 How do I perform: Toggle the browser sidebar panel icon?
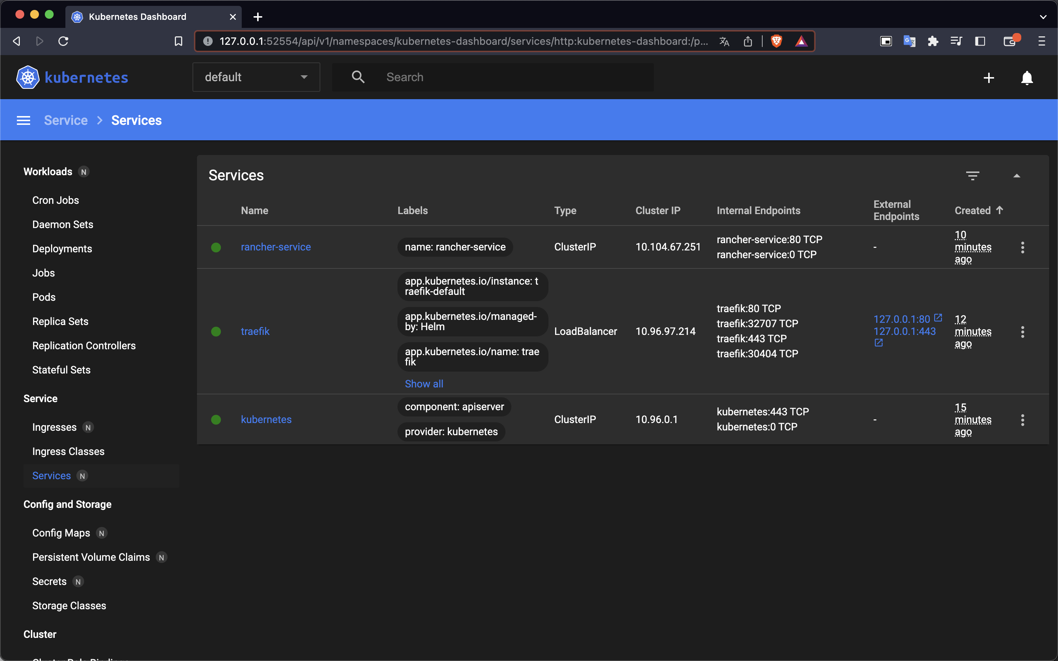[x=980, y=41]
